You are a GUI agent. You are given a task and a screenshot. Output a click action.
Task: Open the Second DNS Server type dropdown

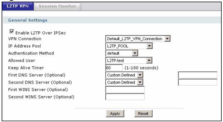[124, 82]
